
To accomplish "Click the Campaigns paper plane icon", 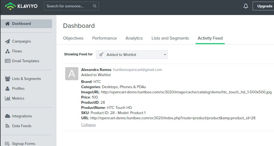I will [7, 41].
